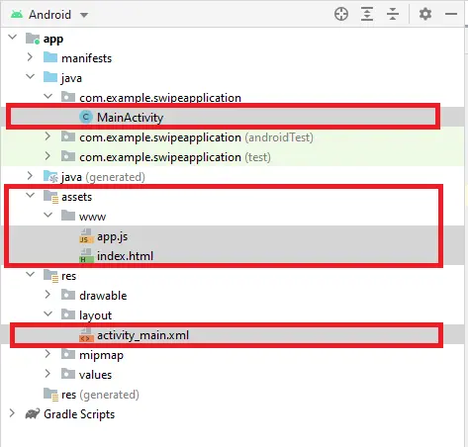Click the assets folder icon
468x447 pixels.
pyautogui.click(x=50, y=197)
